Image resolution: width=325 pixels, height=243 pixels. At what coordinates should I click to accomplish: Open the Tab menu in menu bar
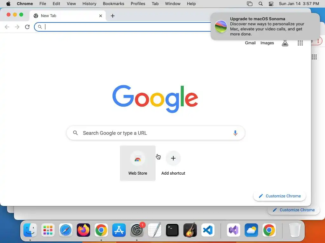coord(155,4)
